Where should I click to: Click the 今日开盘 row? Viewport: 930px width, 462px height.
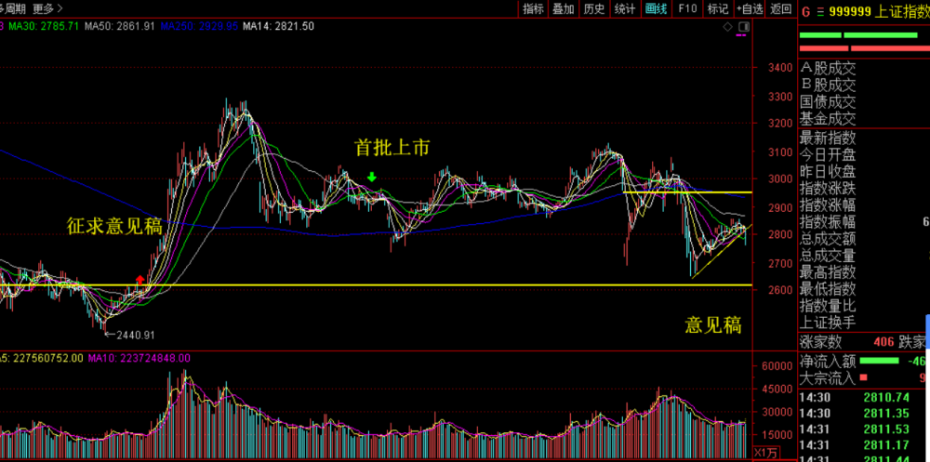[828, 155]
